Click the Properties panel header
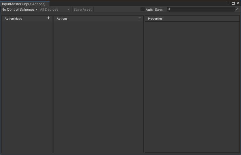The image size is (241, 155). (192, 18)
